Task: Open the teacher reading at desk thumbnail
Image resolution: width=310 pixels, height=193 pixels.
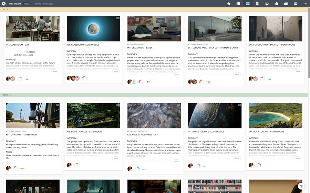Action: point(154,29)
